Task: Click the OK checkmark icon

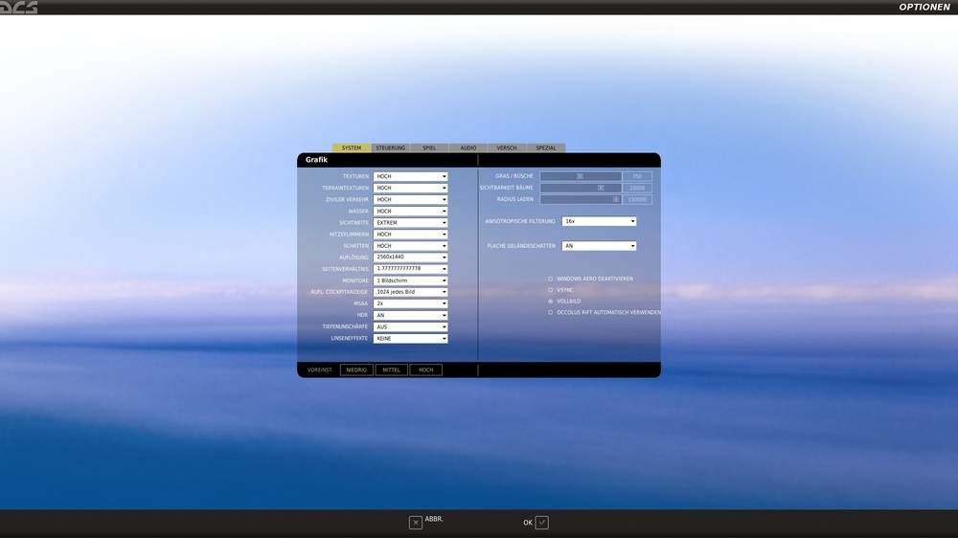Action: tap(542, 522)
